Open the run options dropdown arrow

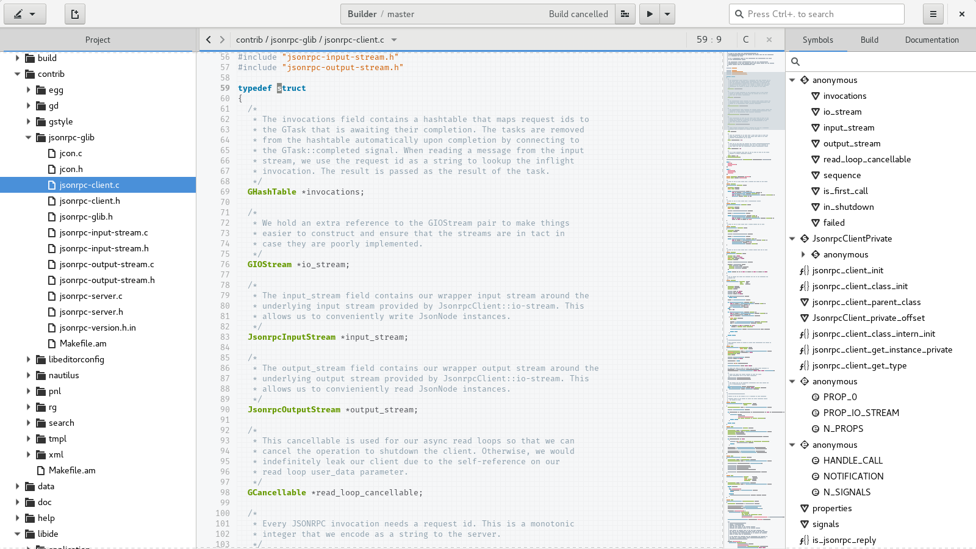[667, 14]
